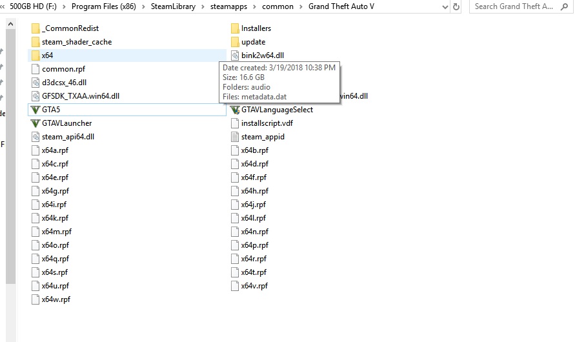This screenshot has height=342, width=575.
Task: Click the GTAVLauncher application icon
Action: click(35, 123)
